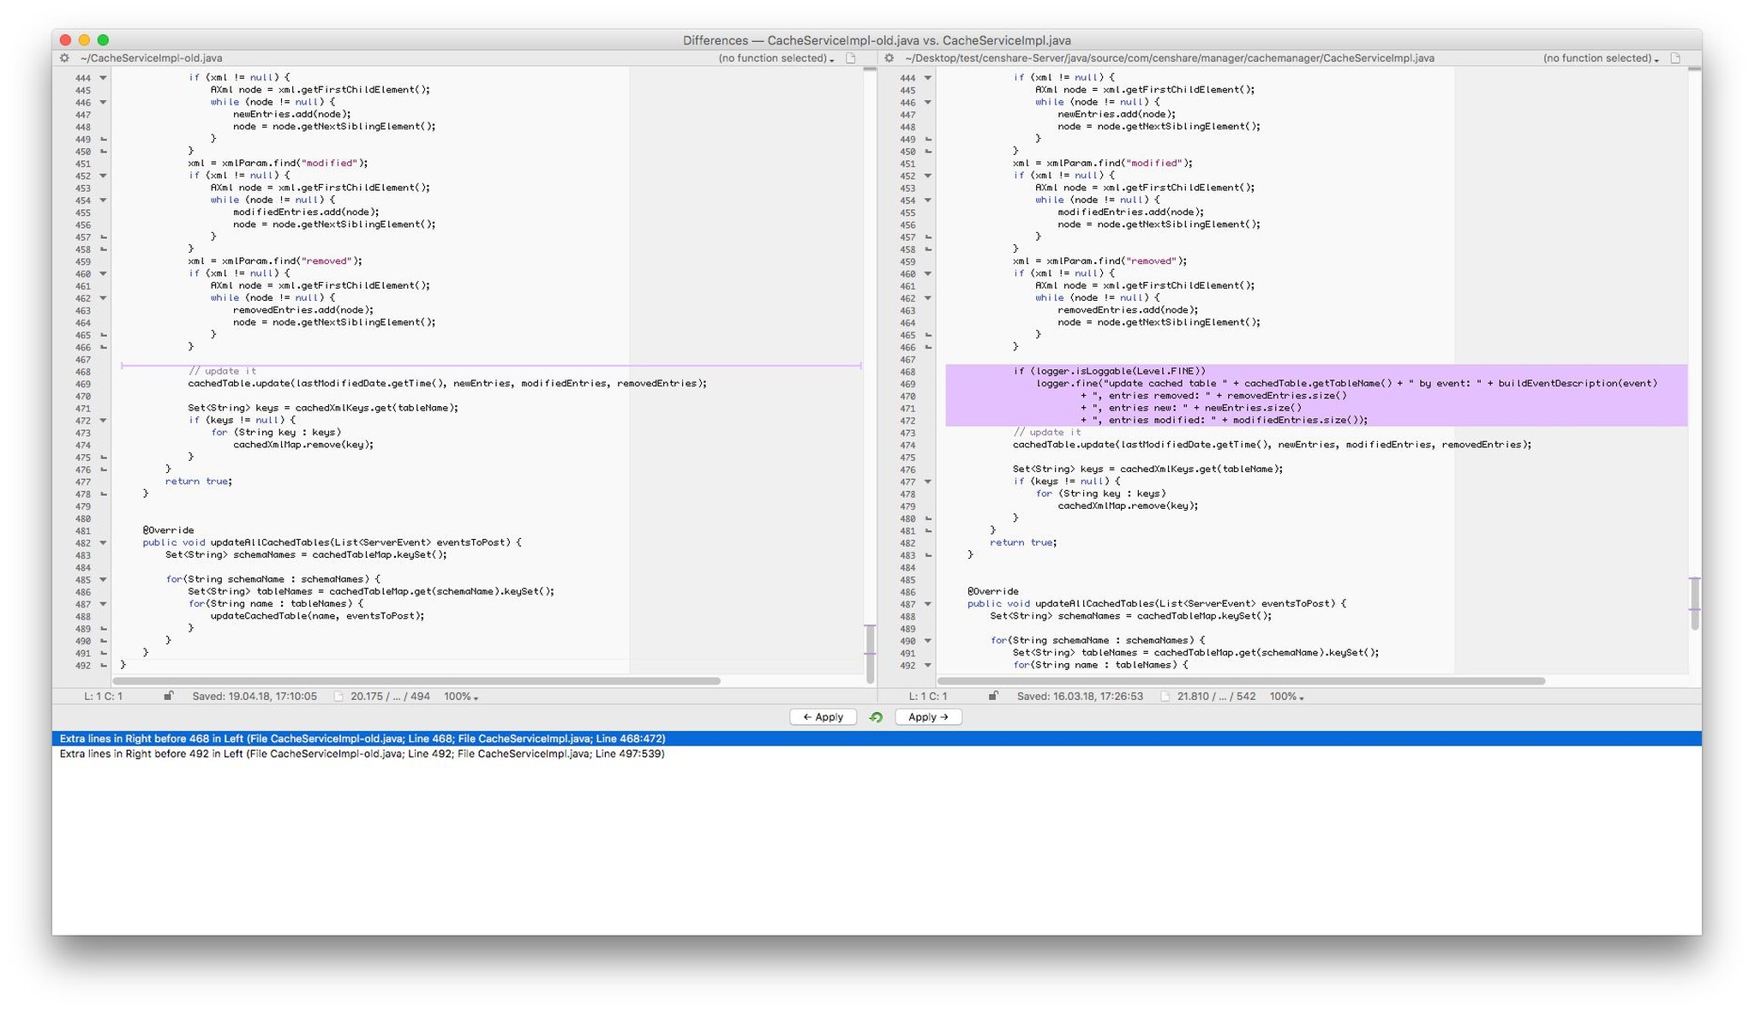Click the right pane document icon
Image resolution: width=1755 pixels, height=1011 pixels.
click(x=1675, y=58)
